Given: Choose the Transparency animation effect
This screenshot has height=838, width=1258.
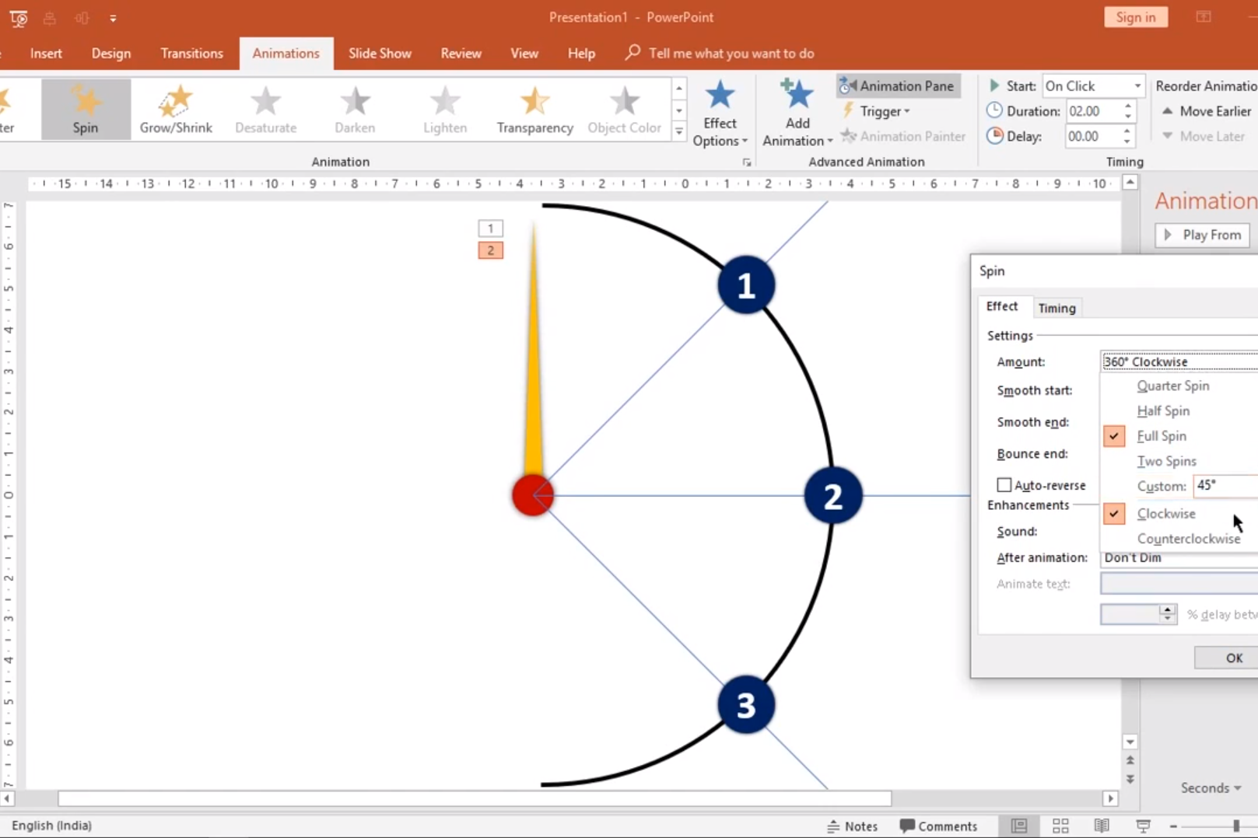Looking at the screenshot, I should pos(534,110).
